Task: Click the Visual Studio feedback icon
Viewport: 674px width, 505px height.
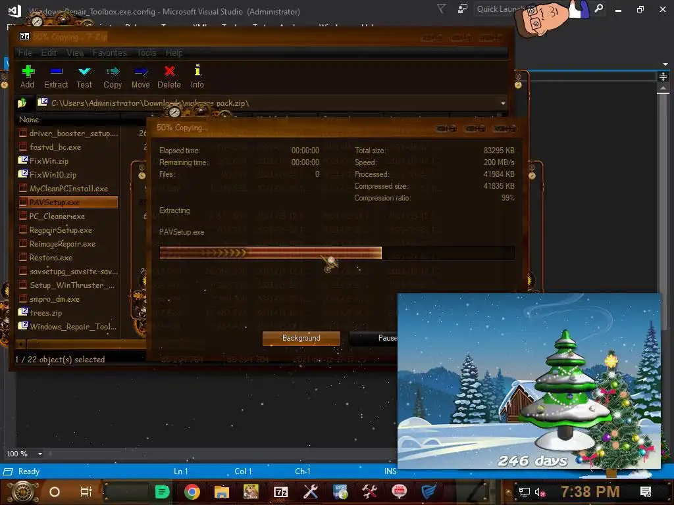Action: pyautogui.click(x=463, y=9)
